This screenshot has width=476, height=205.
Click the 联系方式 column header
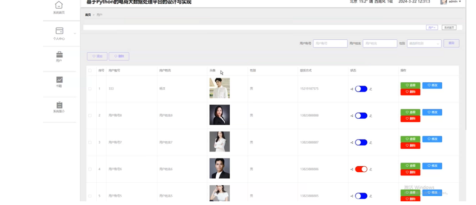pos(306,71)
